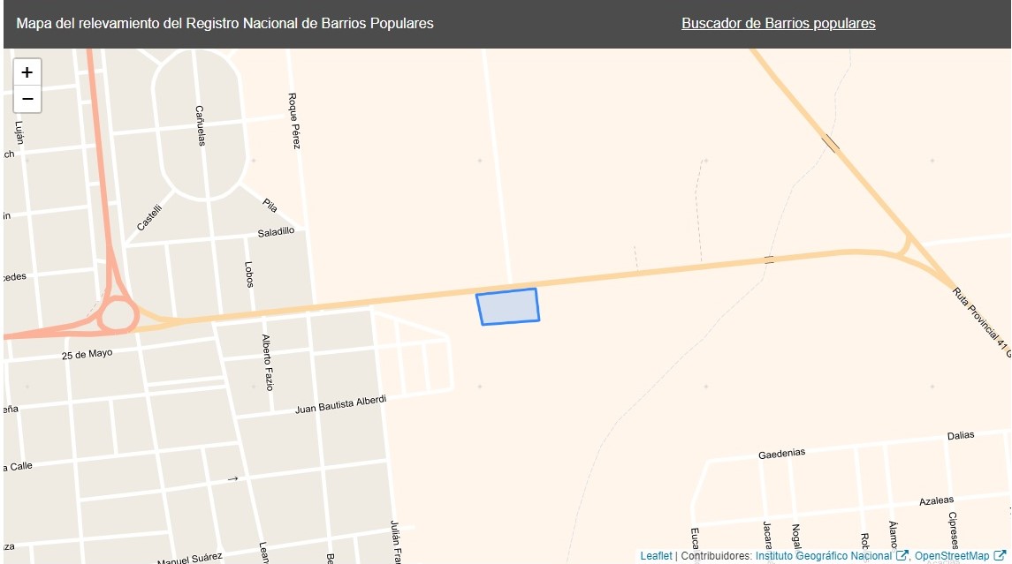The width and height of the screenshot is (1012, 564).
Task: Click the 'Alberto Fazio' street label
Action: click(x=268, y=362)
